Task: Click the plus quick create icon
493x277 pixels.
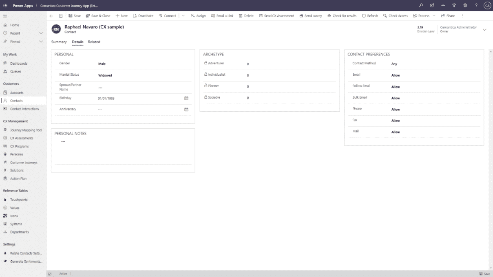Action: pos(443,6)
